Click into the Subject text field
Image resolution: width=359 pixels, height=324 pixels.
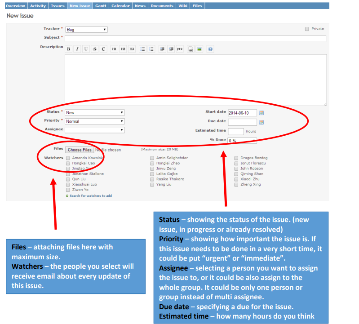pos(195,39)
